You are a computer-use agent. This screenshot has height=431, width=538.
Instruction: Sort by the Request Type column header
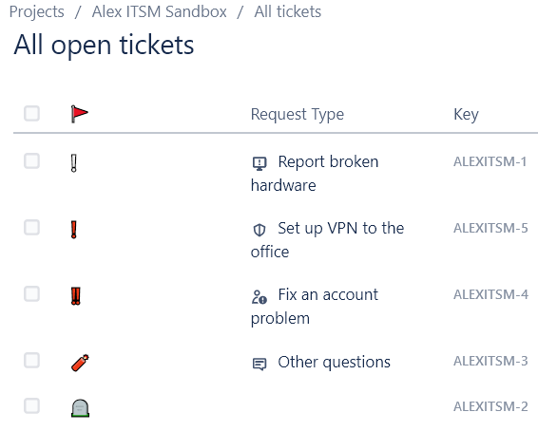pos(298,115)
